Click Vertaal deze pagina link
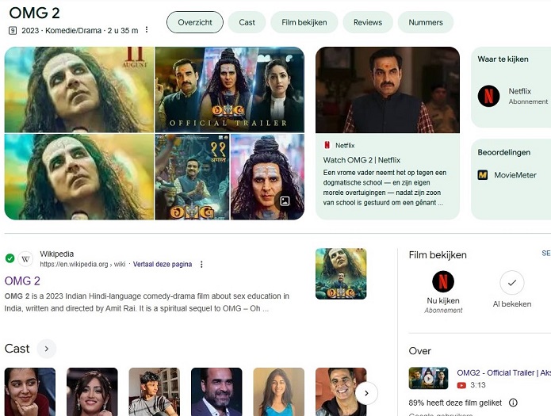551x416 pixels. tap(163, 264)
